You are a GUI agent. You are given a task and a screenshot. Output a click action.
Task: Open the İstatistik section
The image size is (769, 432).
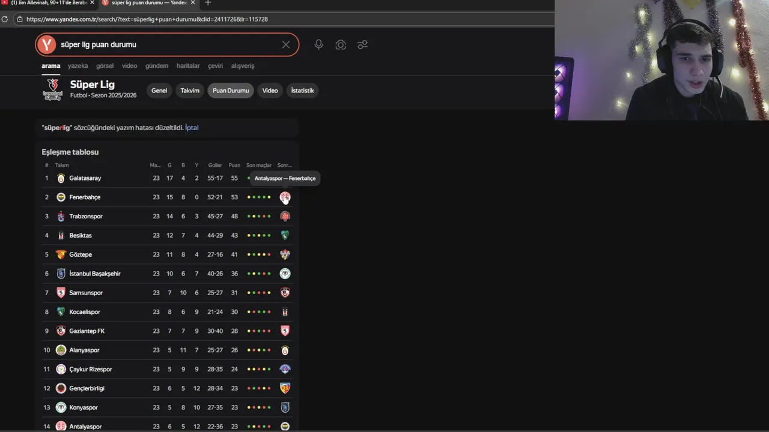click(x=302, y=91)
